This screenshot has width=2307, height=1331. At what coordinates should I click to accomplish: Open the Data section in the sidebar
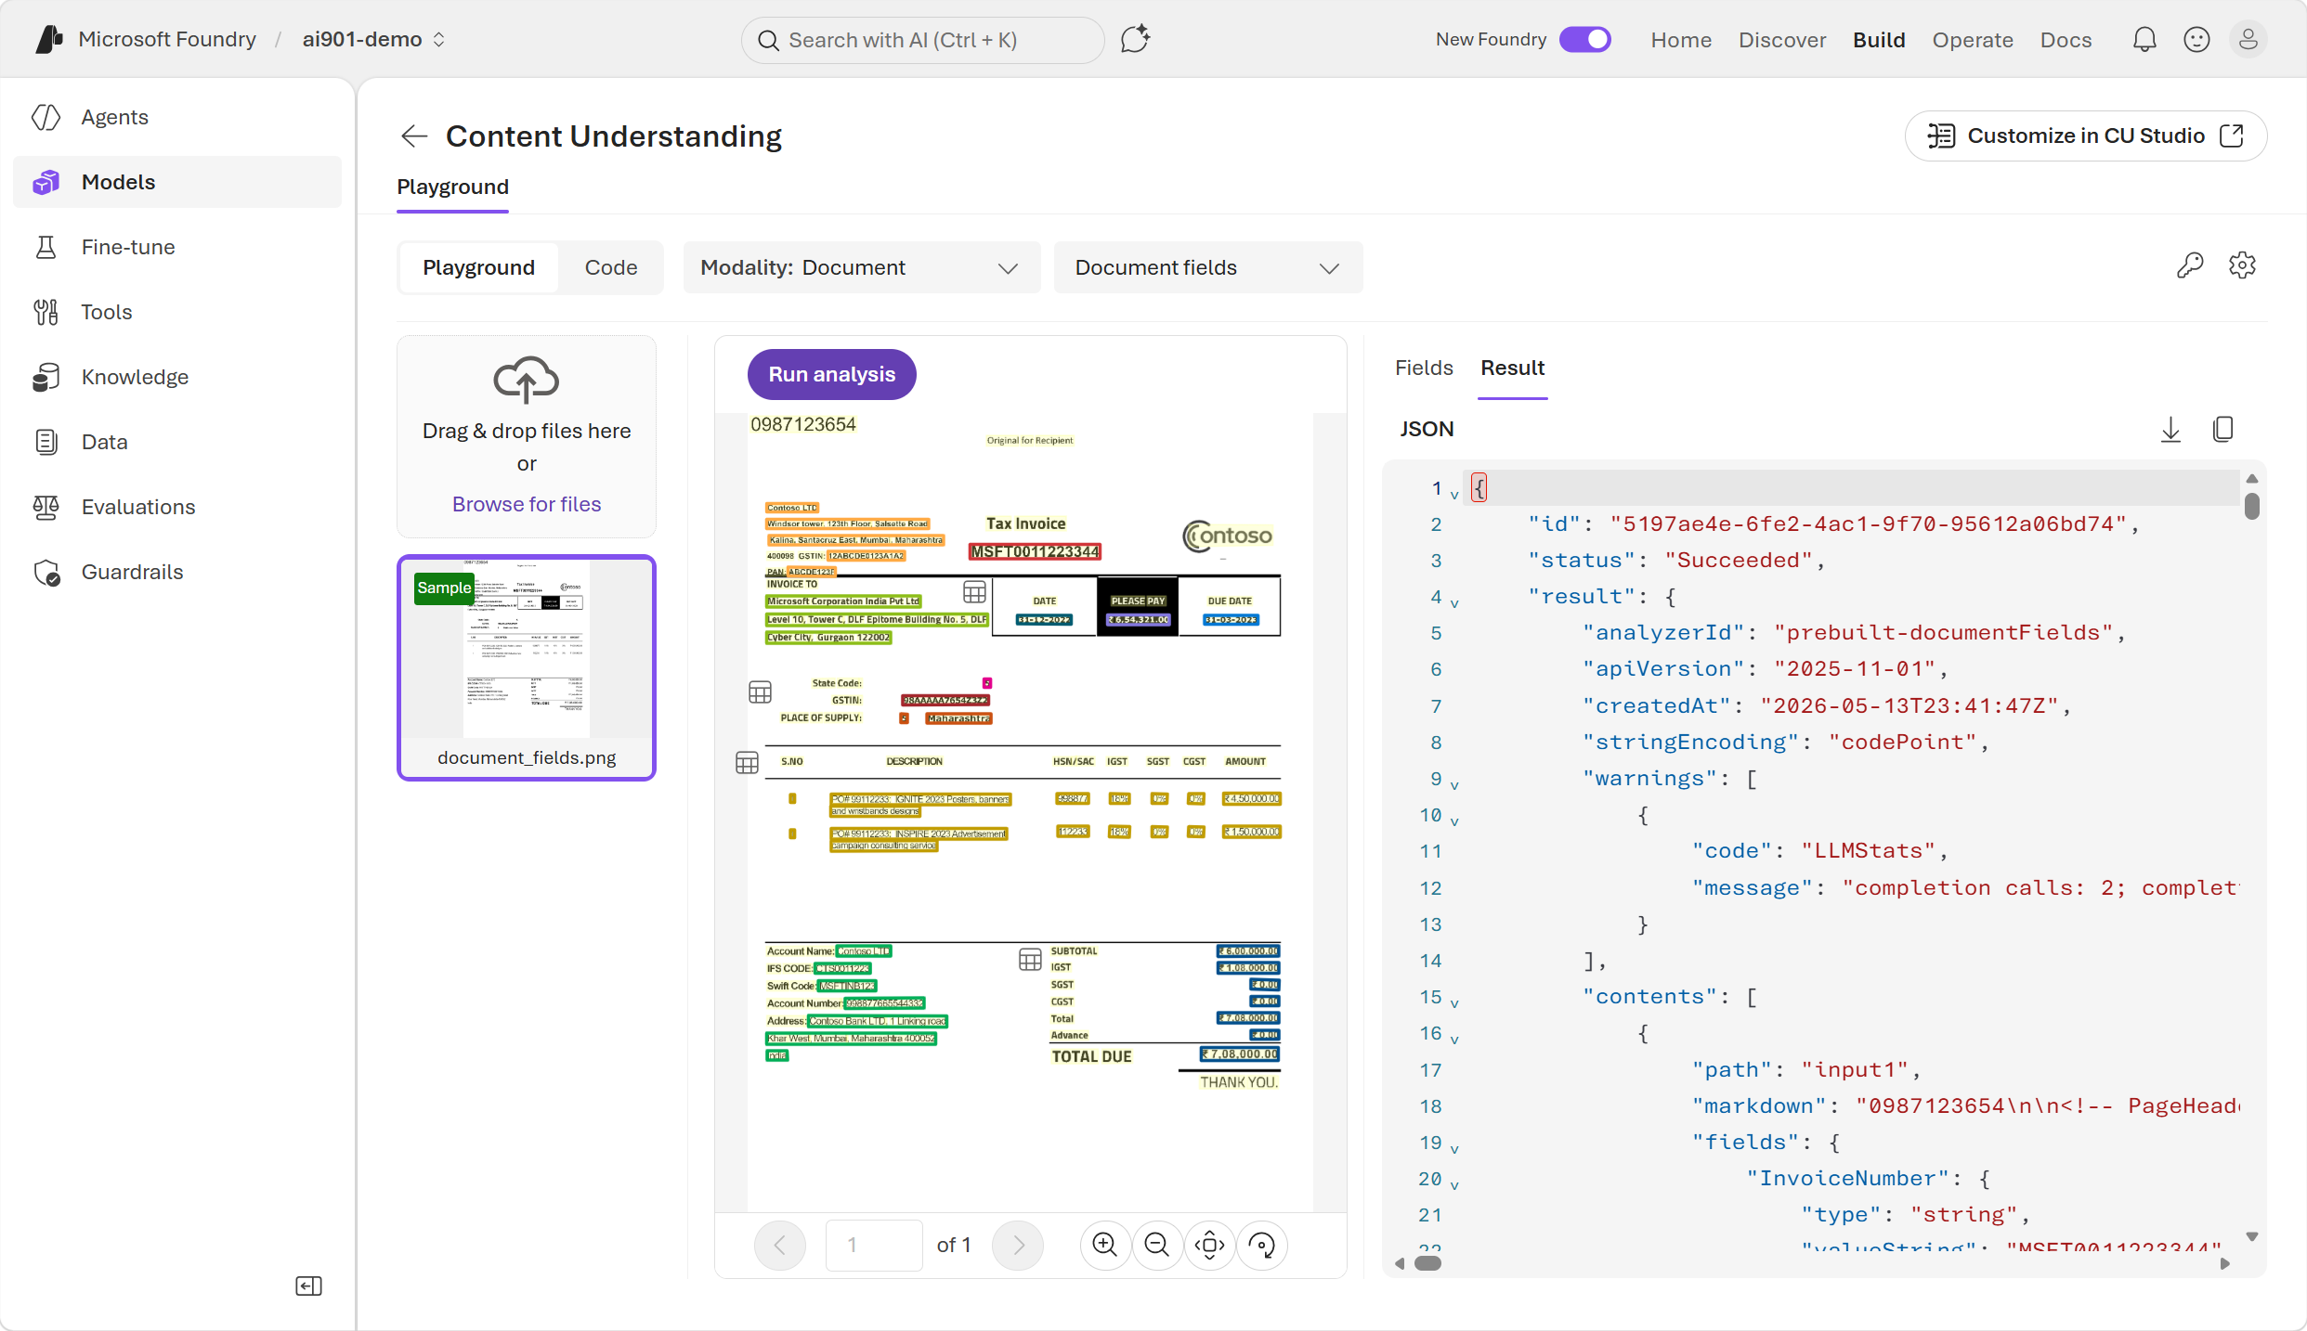(x=177, y=442)
